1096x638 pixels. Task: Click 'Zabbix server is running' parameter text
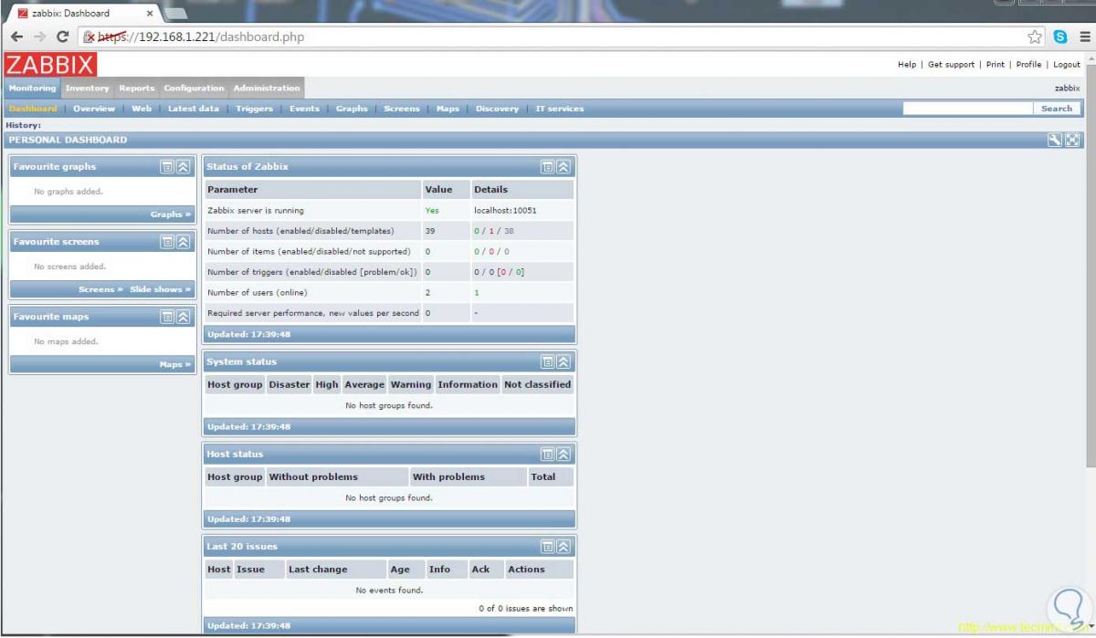click(256, 210)
